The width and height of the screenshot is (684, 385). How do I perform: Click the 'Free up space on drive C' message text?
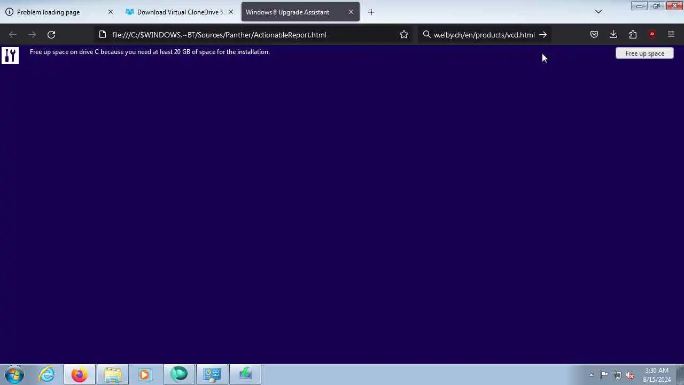[150, 52]
